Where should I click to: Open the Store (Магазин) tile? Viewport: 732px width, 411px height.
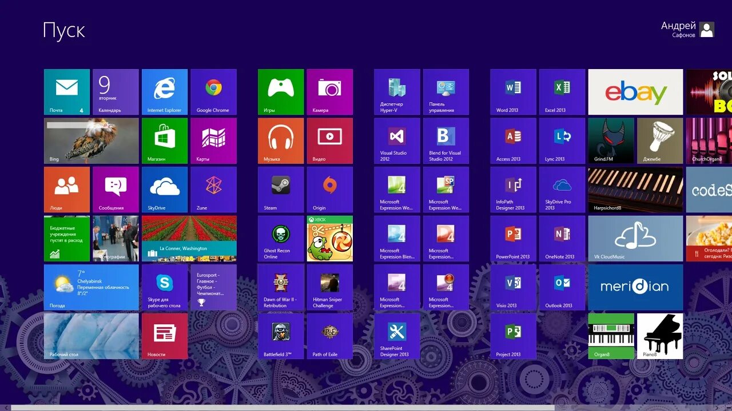[165, 141]
